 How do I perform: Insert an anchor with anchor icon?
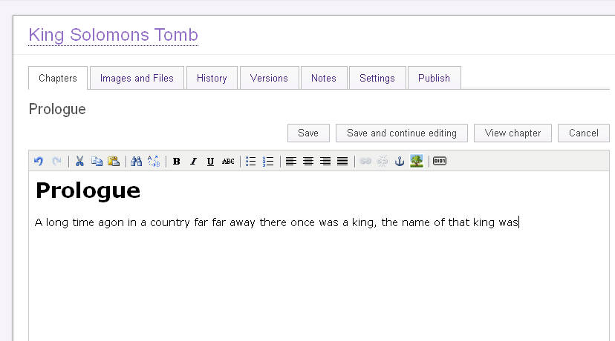(399, 161)
